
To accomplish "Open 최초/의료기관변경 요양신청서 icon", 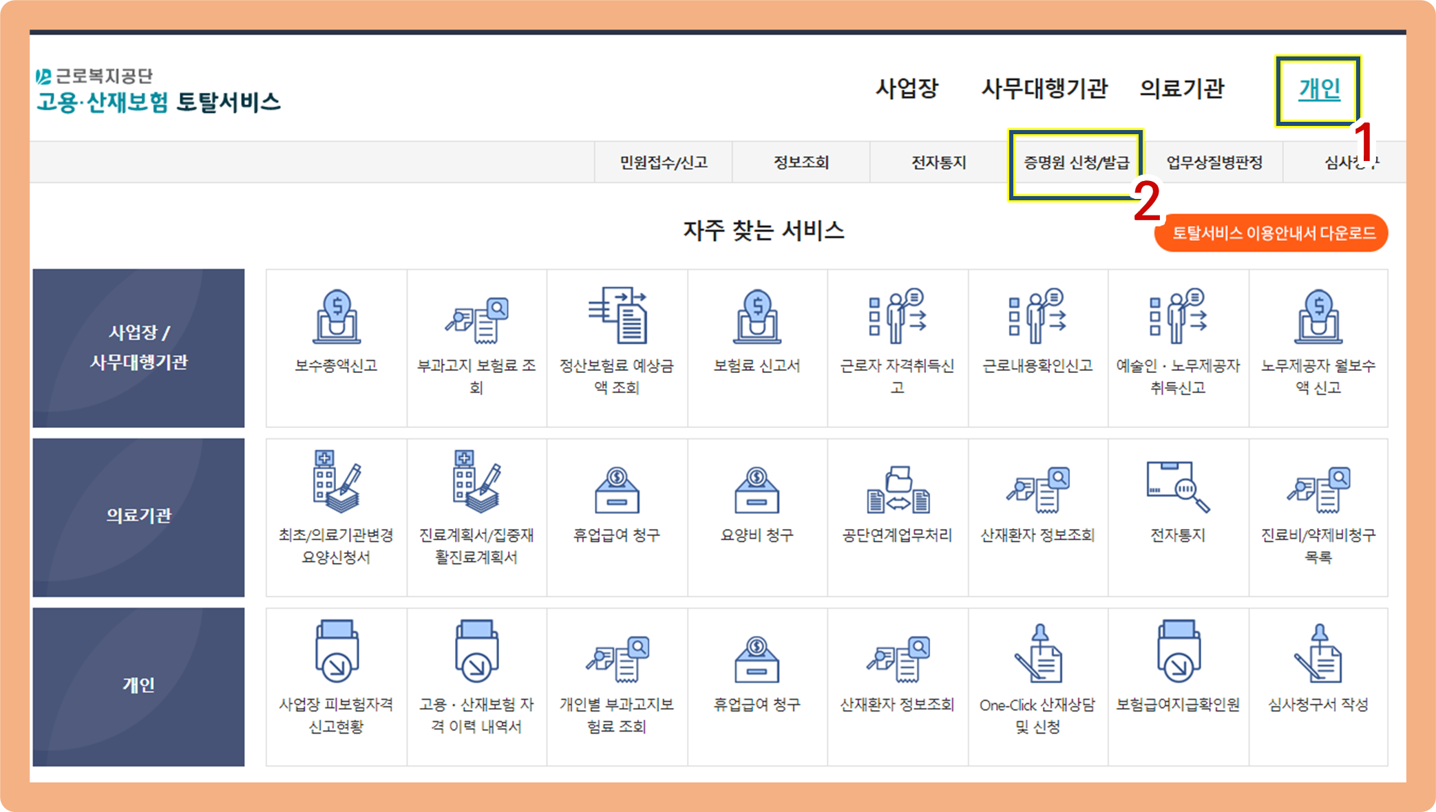I will click(336, 483).
